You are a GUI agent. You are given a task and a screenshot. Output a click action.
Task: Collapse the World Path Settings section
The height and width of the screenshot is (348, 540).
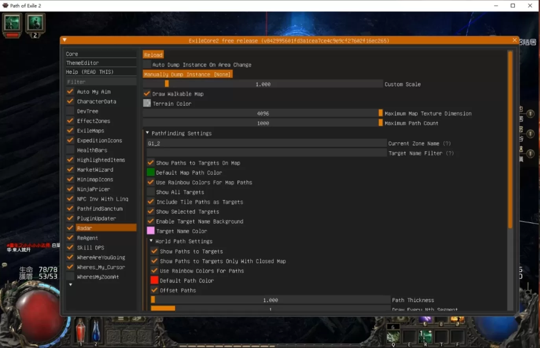(x=151, y=241)
